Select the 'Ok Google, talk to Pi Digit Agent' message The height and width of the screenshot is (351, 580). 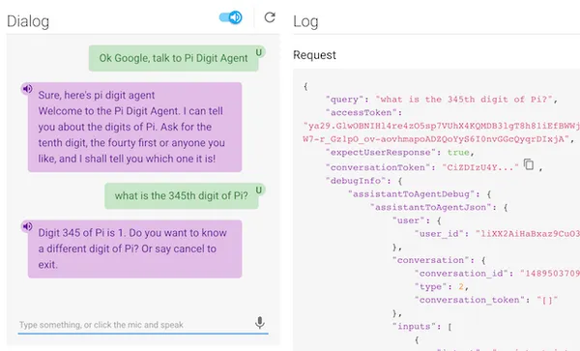point(173,58)
